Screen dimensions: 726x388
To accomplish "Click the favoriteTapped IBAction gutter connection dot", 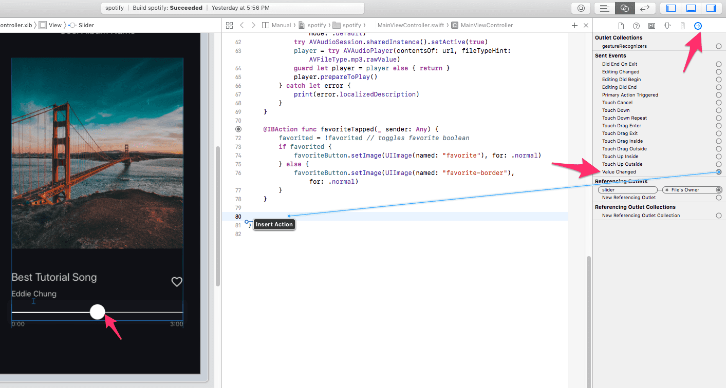I will pos(238,129).
